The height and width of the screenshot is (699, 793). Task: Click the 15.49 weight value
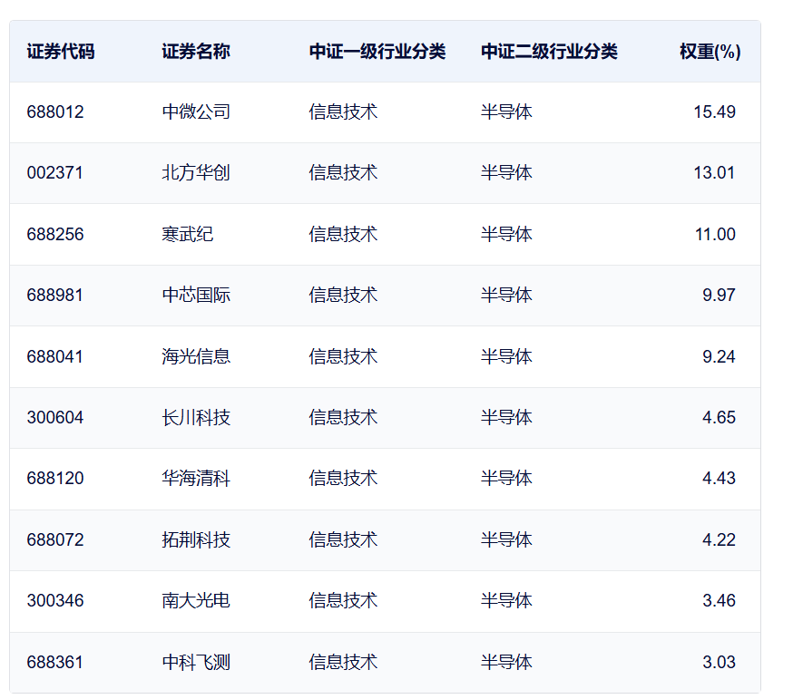tap(714, 112)
